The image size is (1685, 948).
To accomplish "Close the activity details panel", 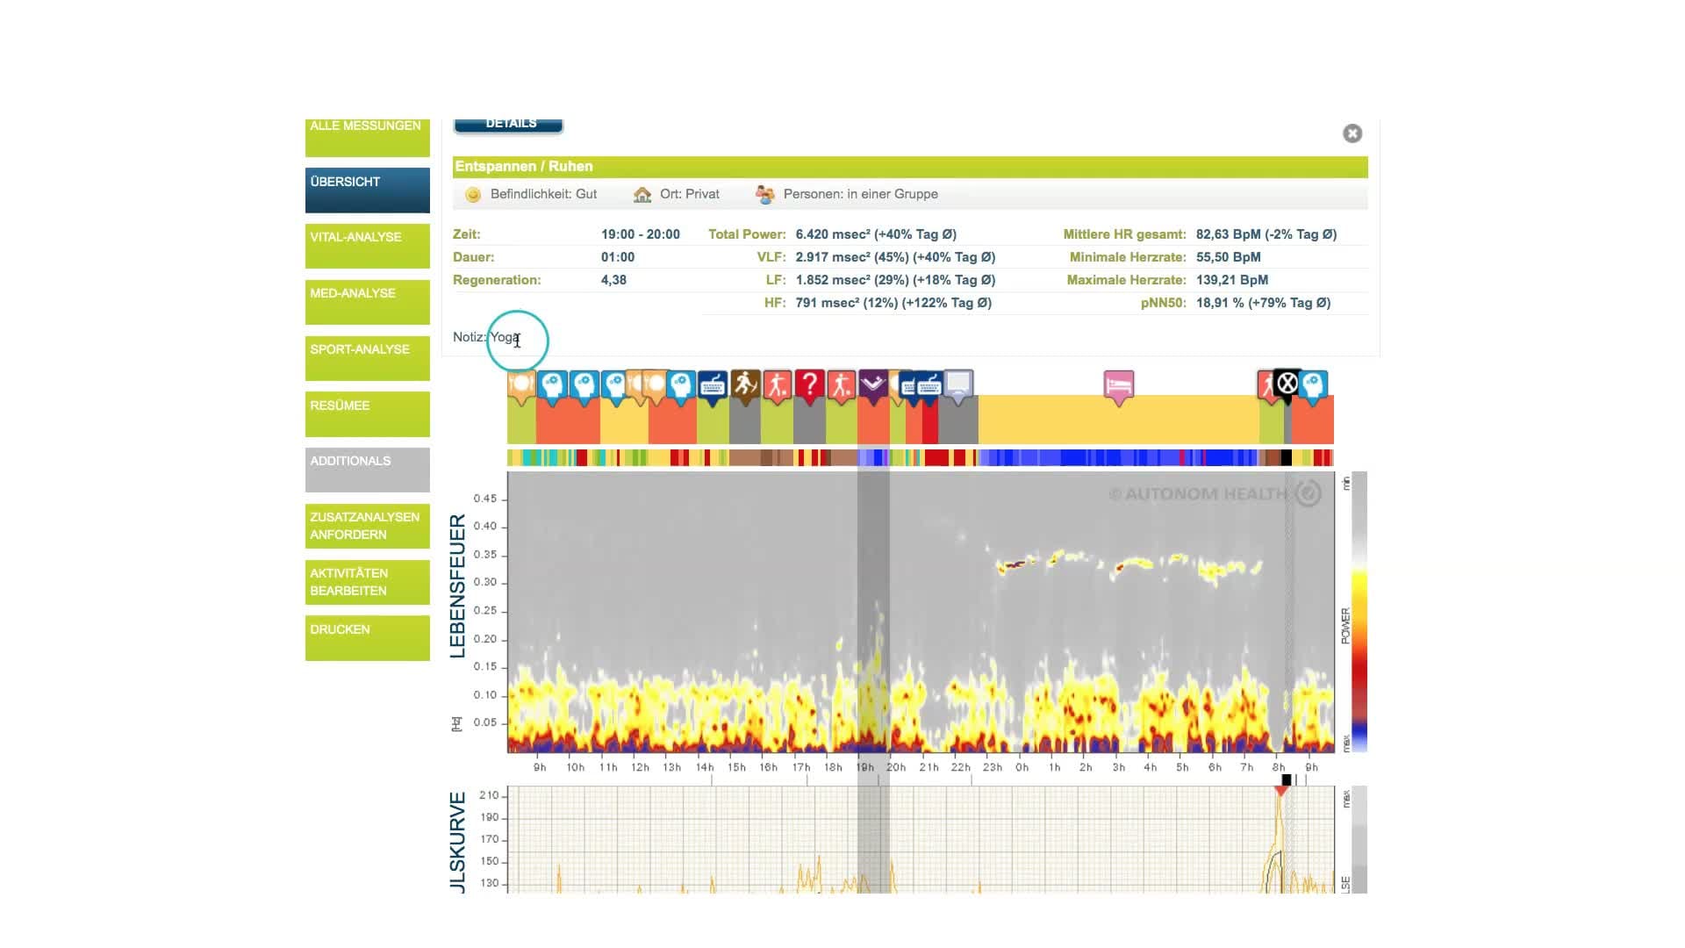I will (1352, 133).
